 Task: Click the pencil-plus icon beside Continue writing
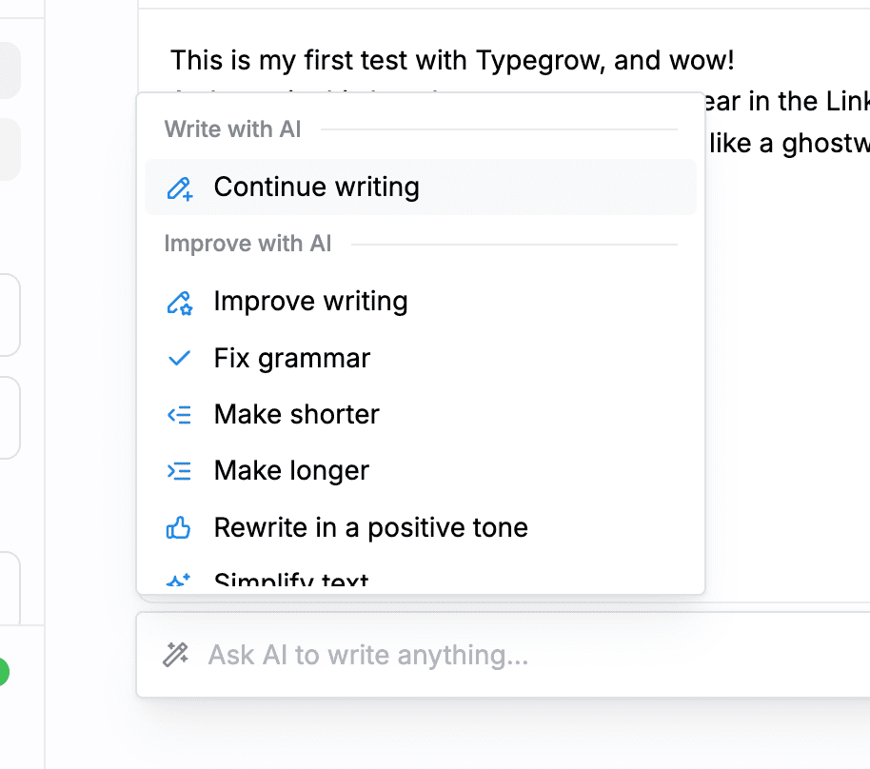[179, 187]
